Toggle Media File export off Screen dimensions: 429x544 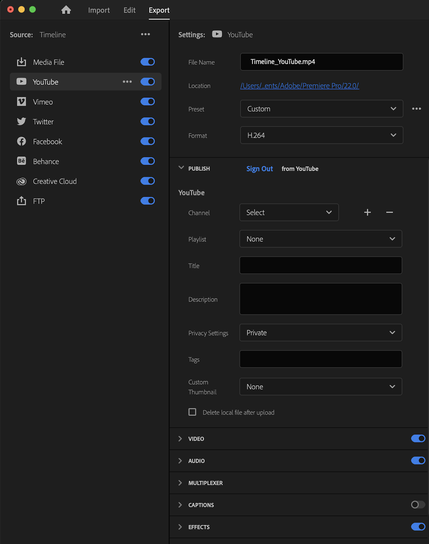148,62
